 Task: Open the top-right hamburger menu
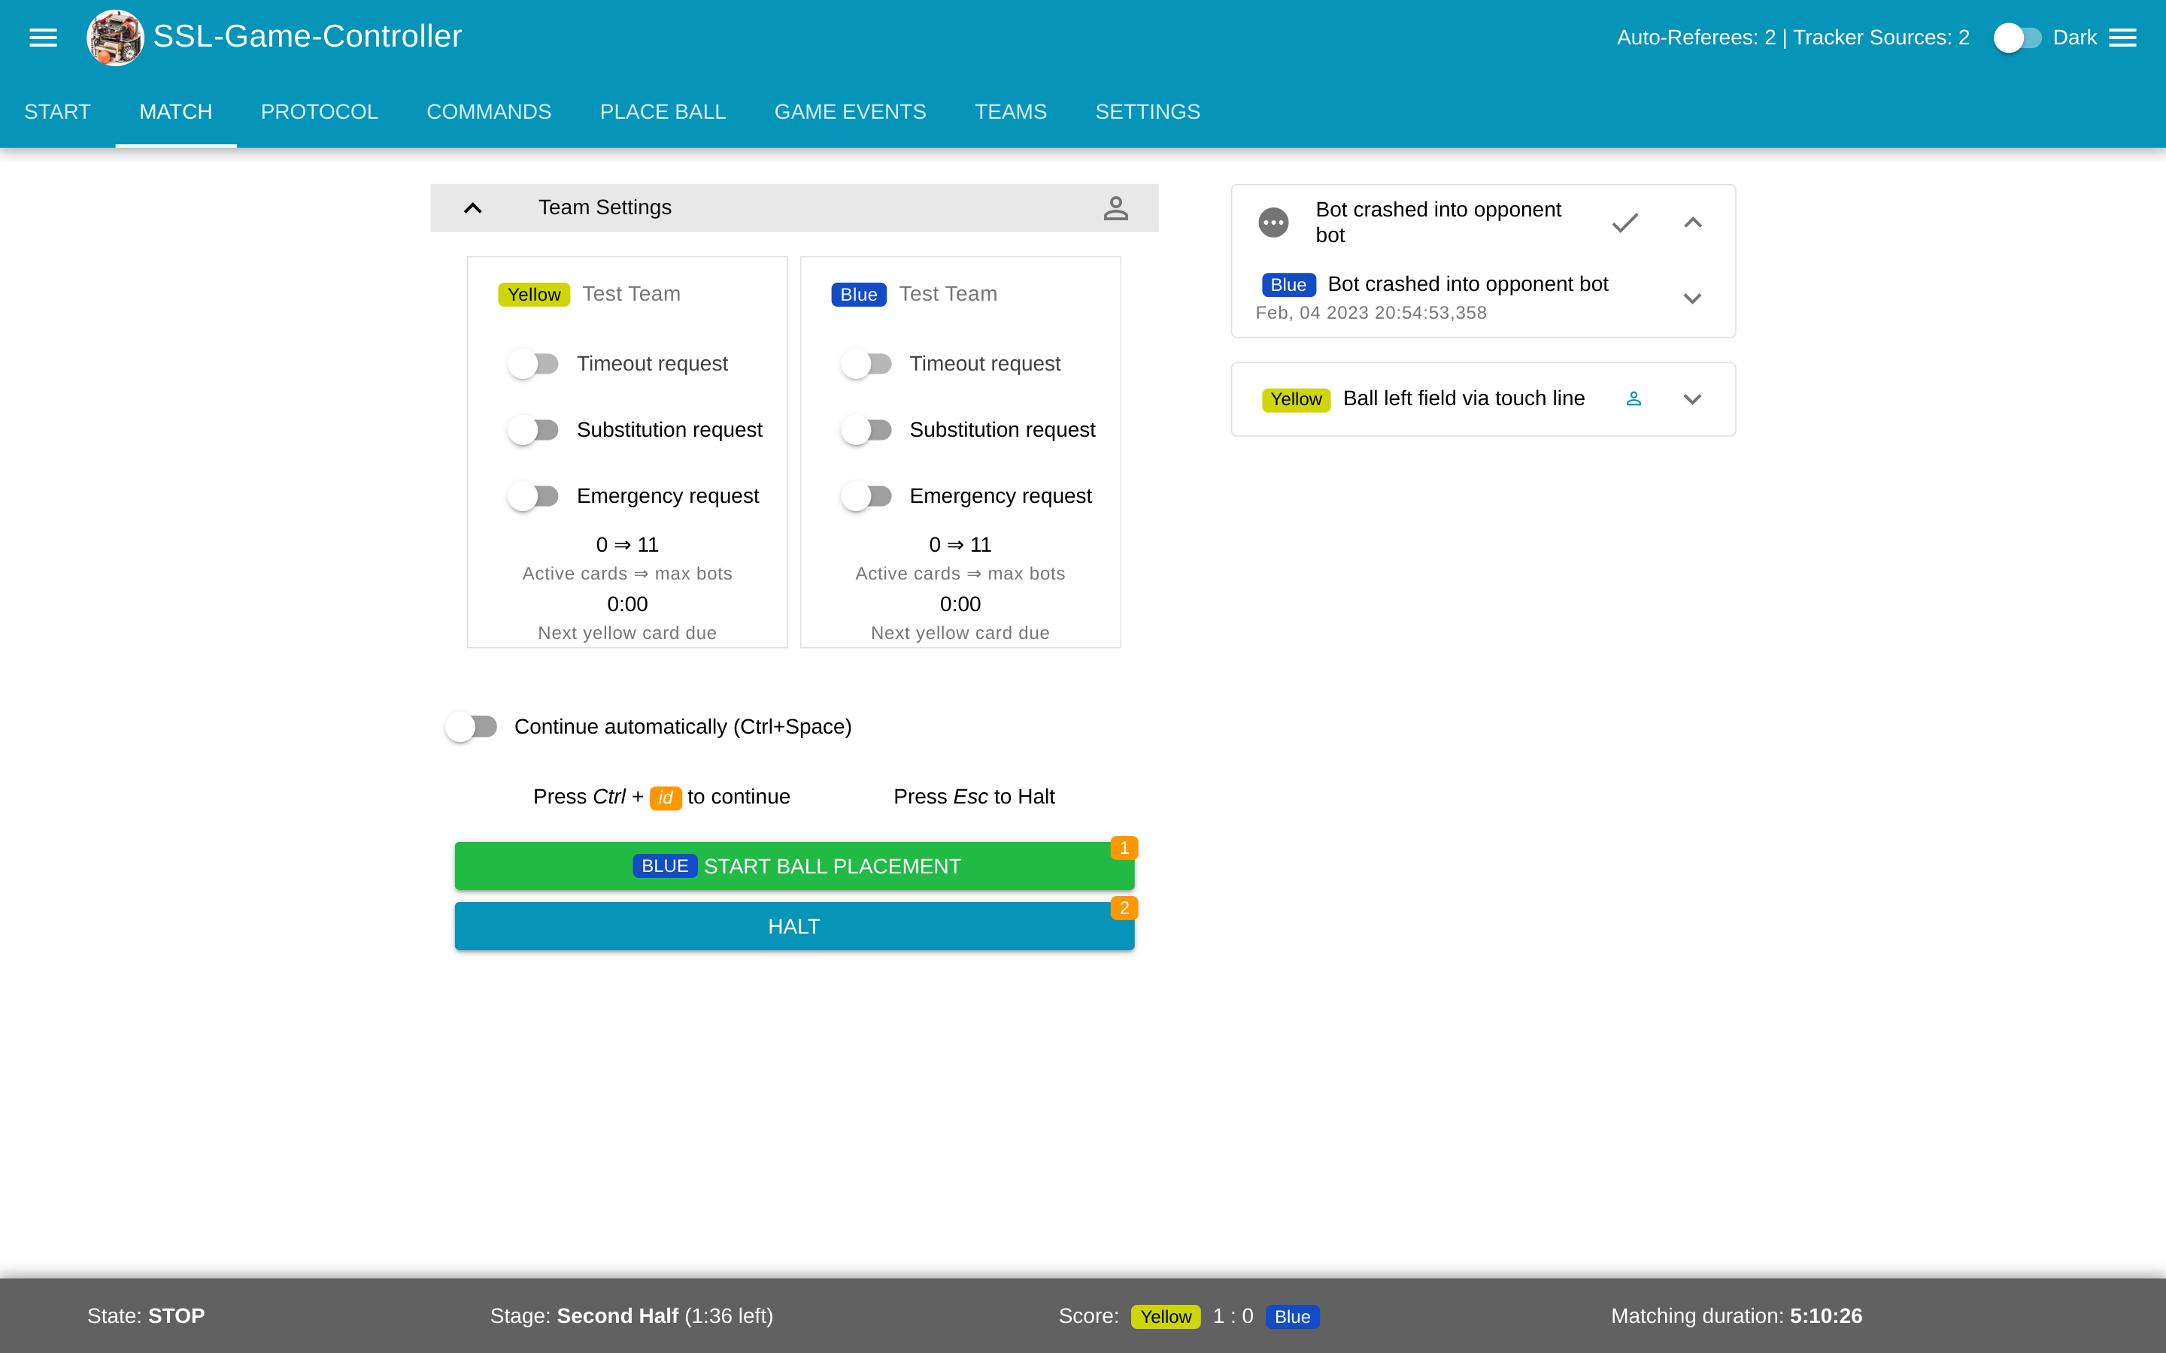2122,37
